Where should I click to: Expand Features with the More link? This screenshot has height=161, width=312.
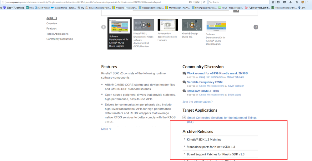click(x=106, y=129)
